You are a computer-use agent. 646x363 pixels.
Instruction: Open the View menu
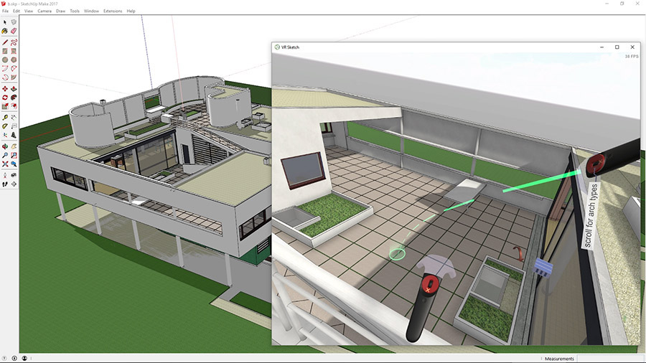point(29,11)
